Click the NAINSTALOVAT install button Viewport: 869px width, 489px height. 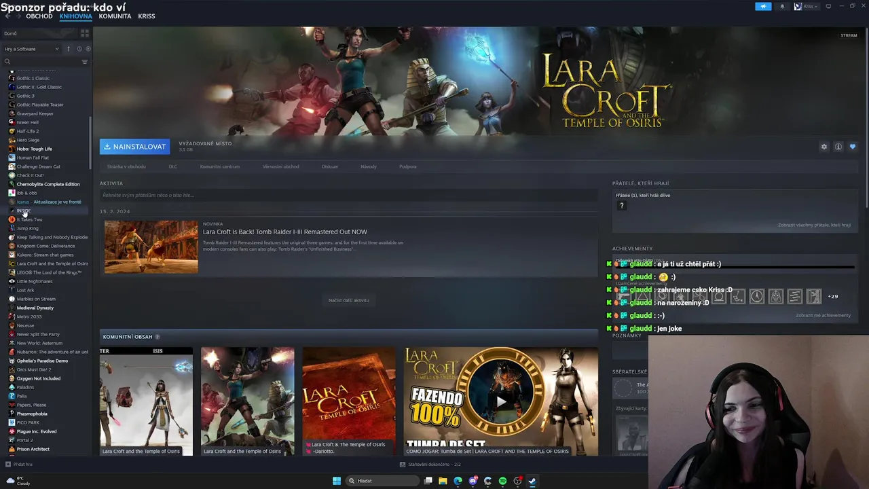point(134,147)
